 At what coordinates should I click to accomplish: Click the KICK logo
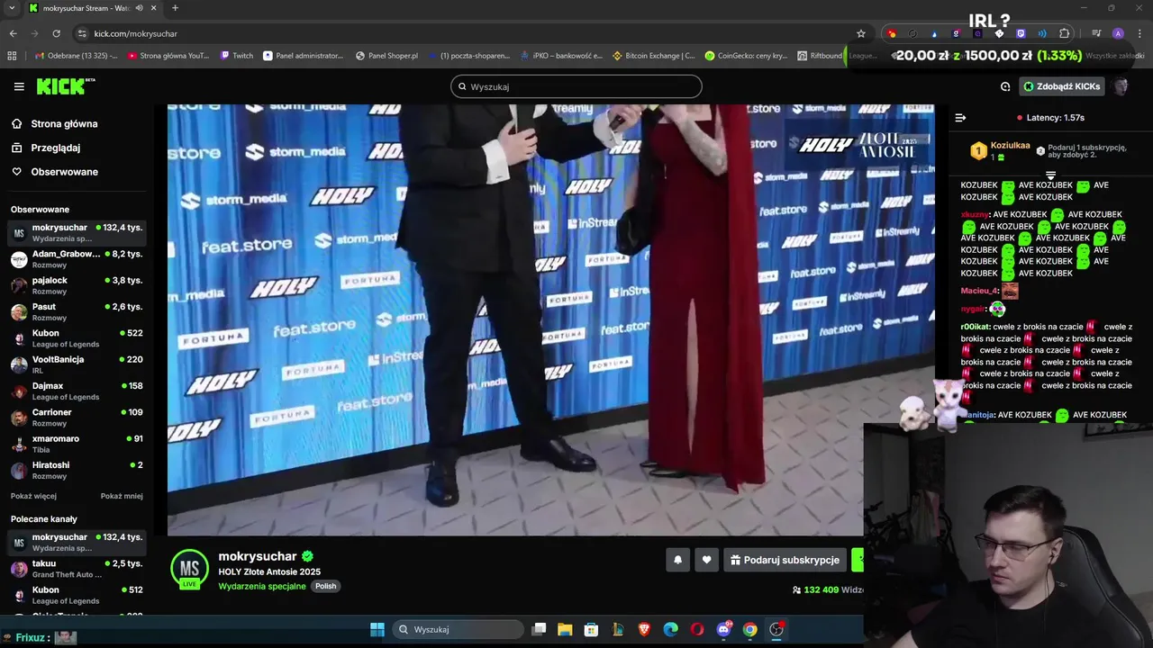pos(65,86)
